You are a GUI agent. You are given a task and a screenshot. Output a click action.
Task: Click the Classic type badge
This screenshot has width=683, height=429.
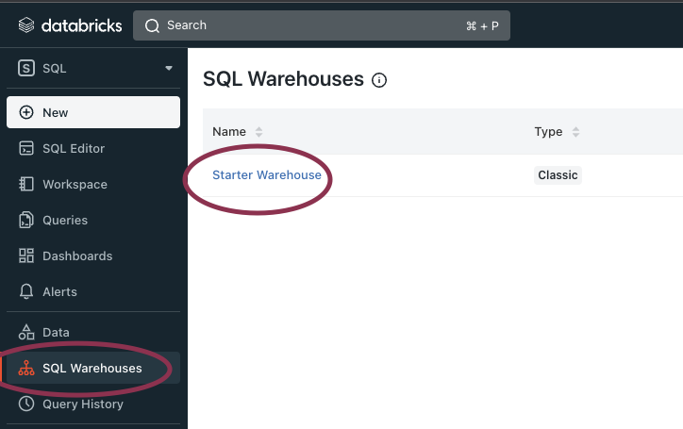point(558,175)
